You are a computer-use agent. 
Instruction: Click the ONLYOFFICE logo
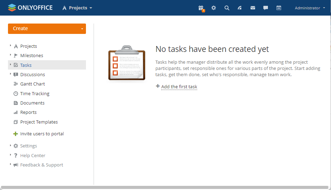[30, 8]
